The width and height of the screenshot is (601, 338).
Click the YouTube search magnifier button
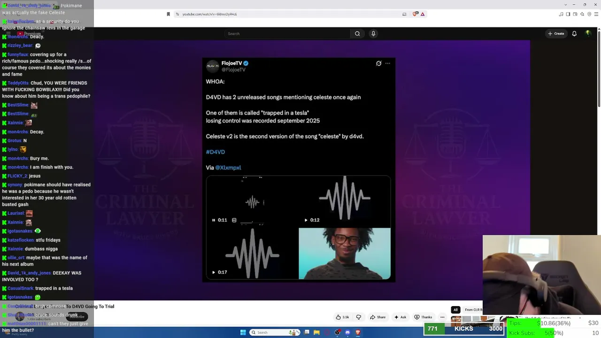point(357,34)
